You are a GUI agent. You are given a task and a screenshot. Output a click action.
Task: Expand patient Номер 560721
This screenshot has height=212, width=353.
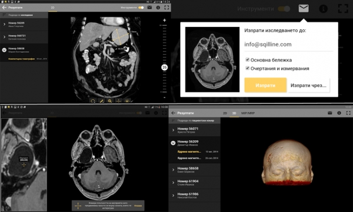tap(24, 37)
